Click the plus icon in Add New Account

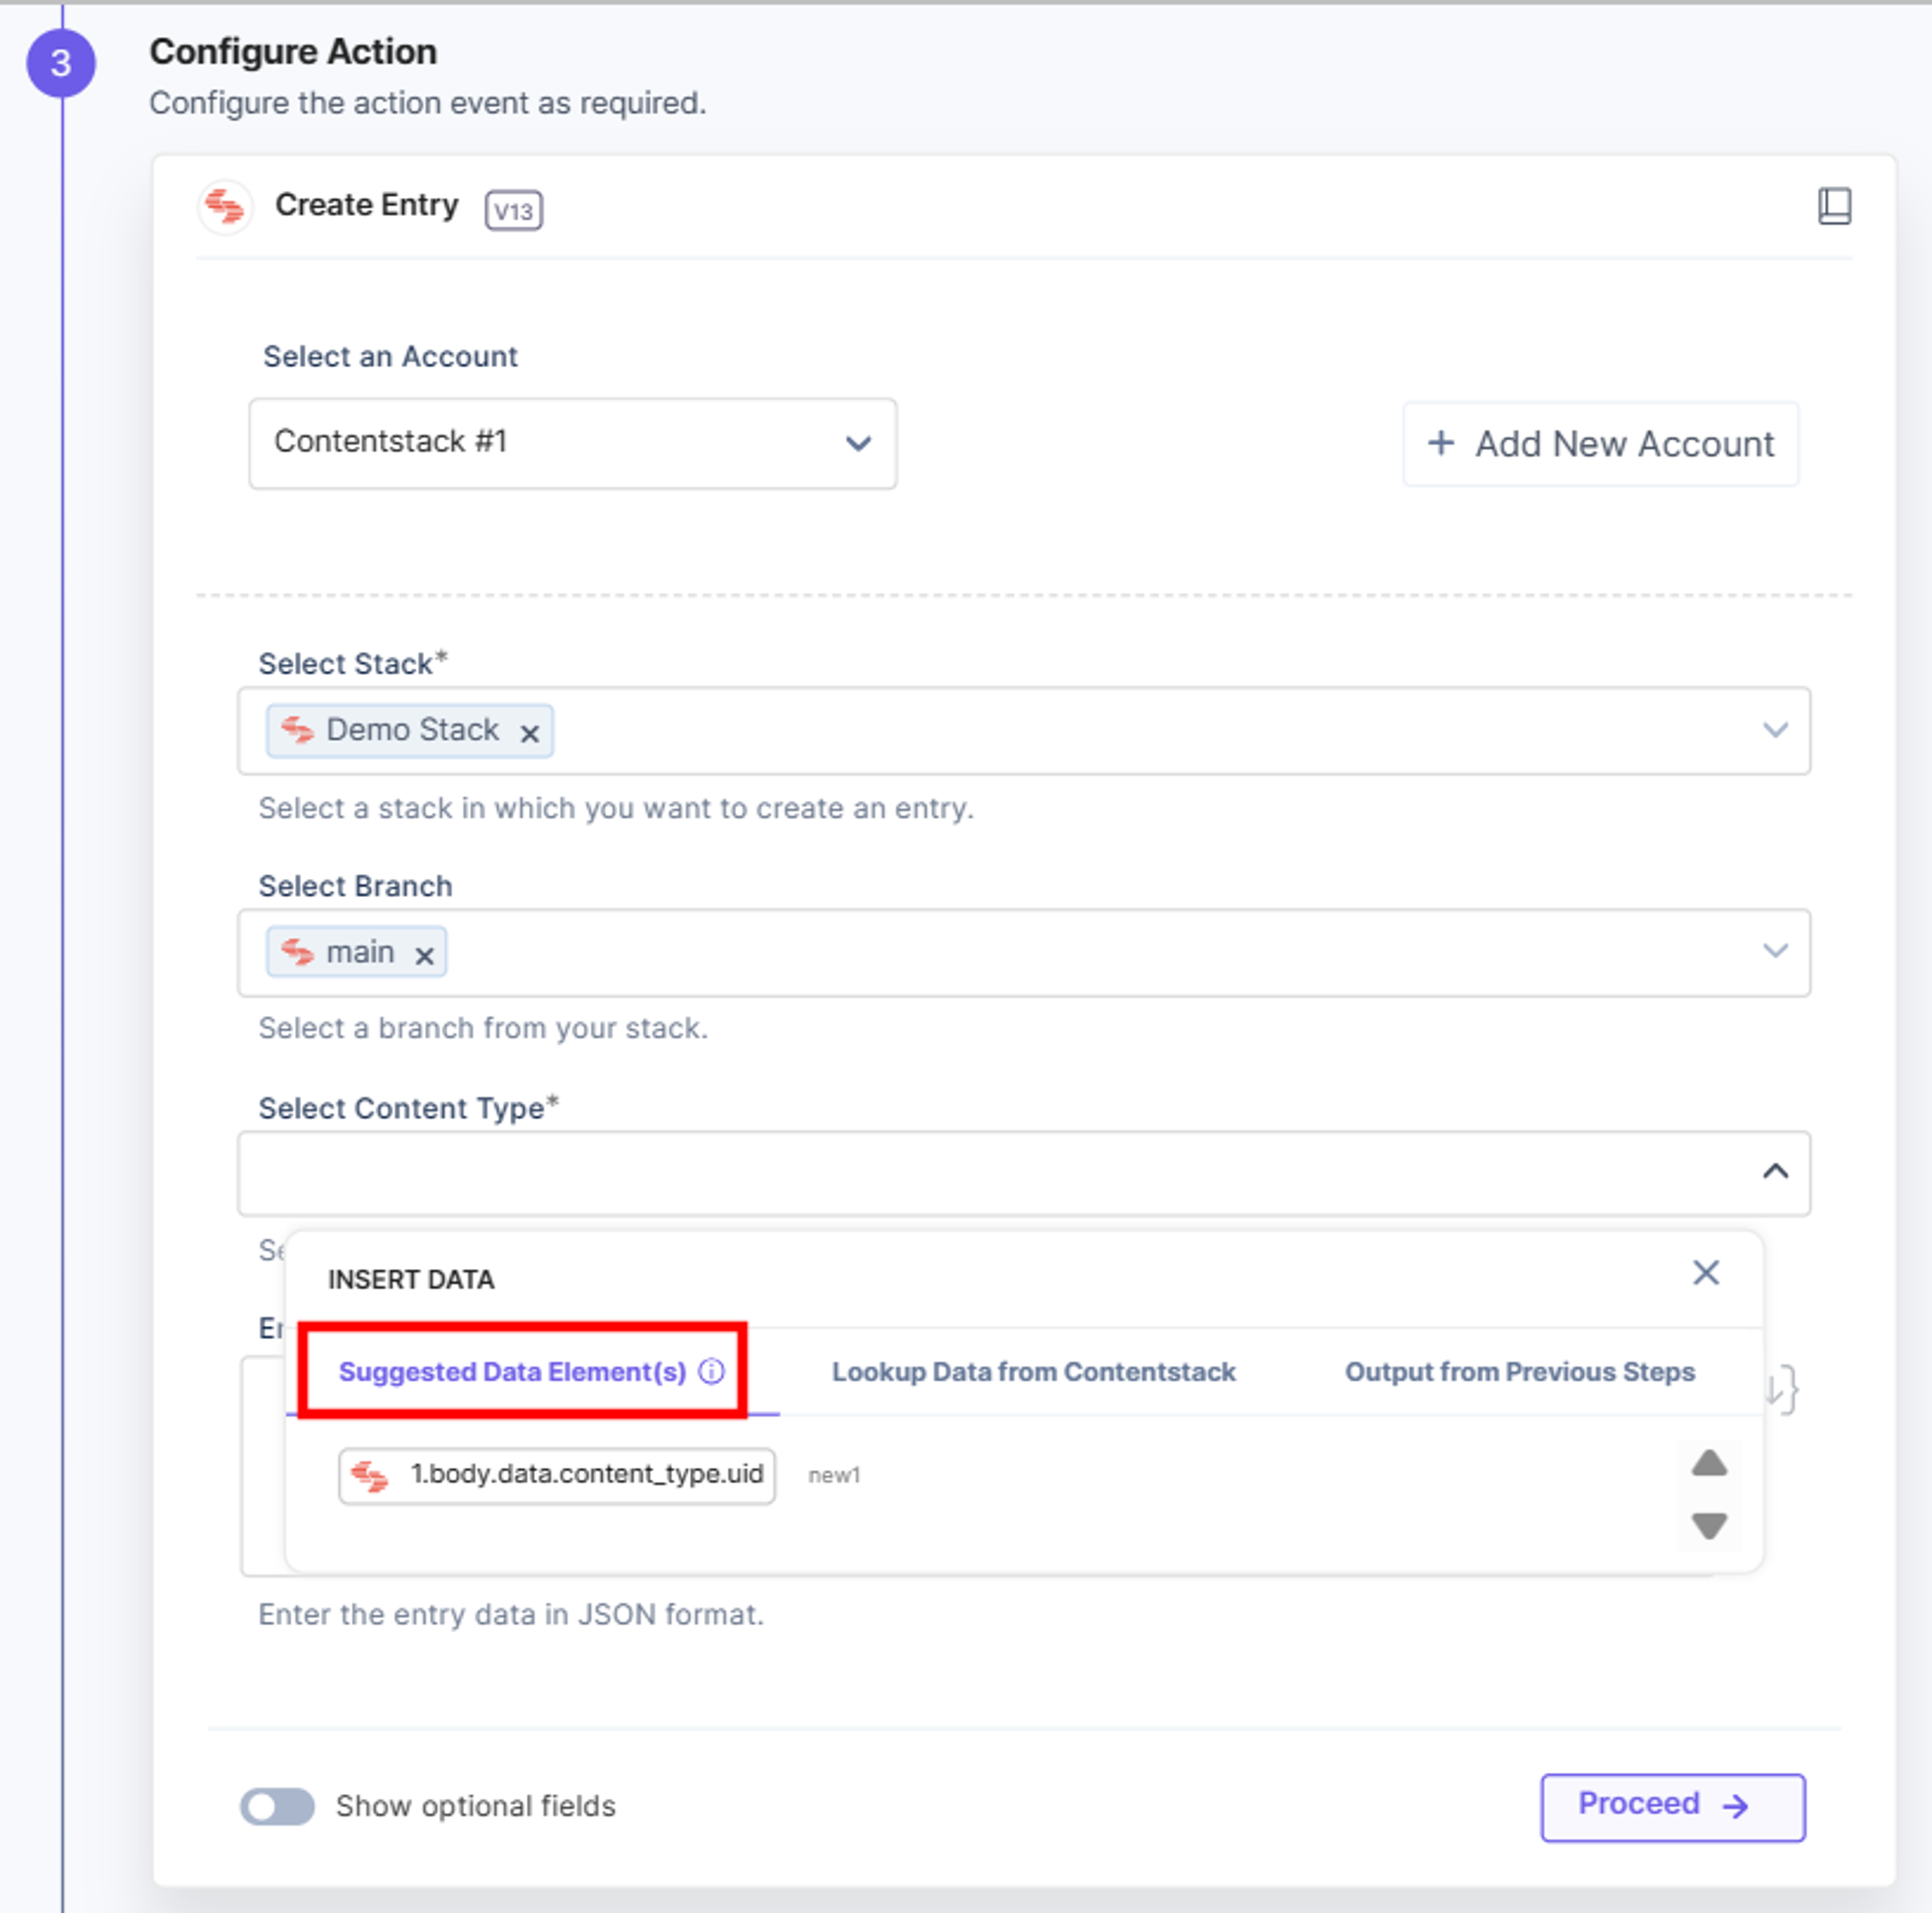[1440, 443]
